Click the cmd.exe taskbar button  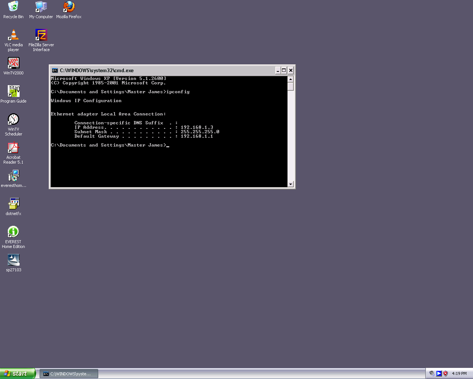coord(69,374)
